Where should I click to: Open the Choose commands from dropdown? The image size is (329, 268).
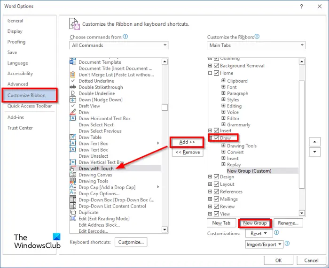click(119, 45)
